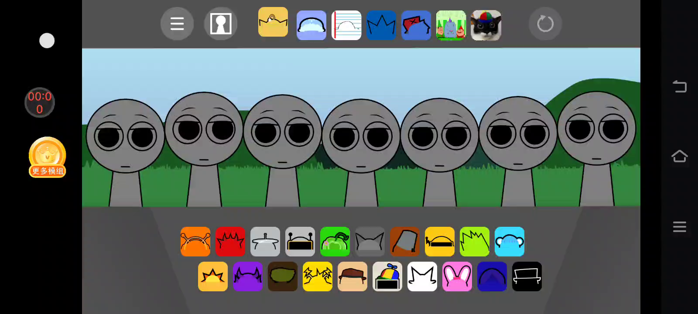Tap the white floating circle dot
This screenshot has height=314, width=698.
pos(47,41)
